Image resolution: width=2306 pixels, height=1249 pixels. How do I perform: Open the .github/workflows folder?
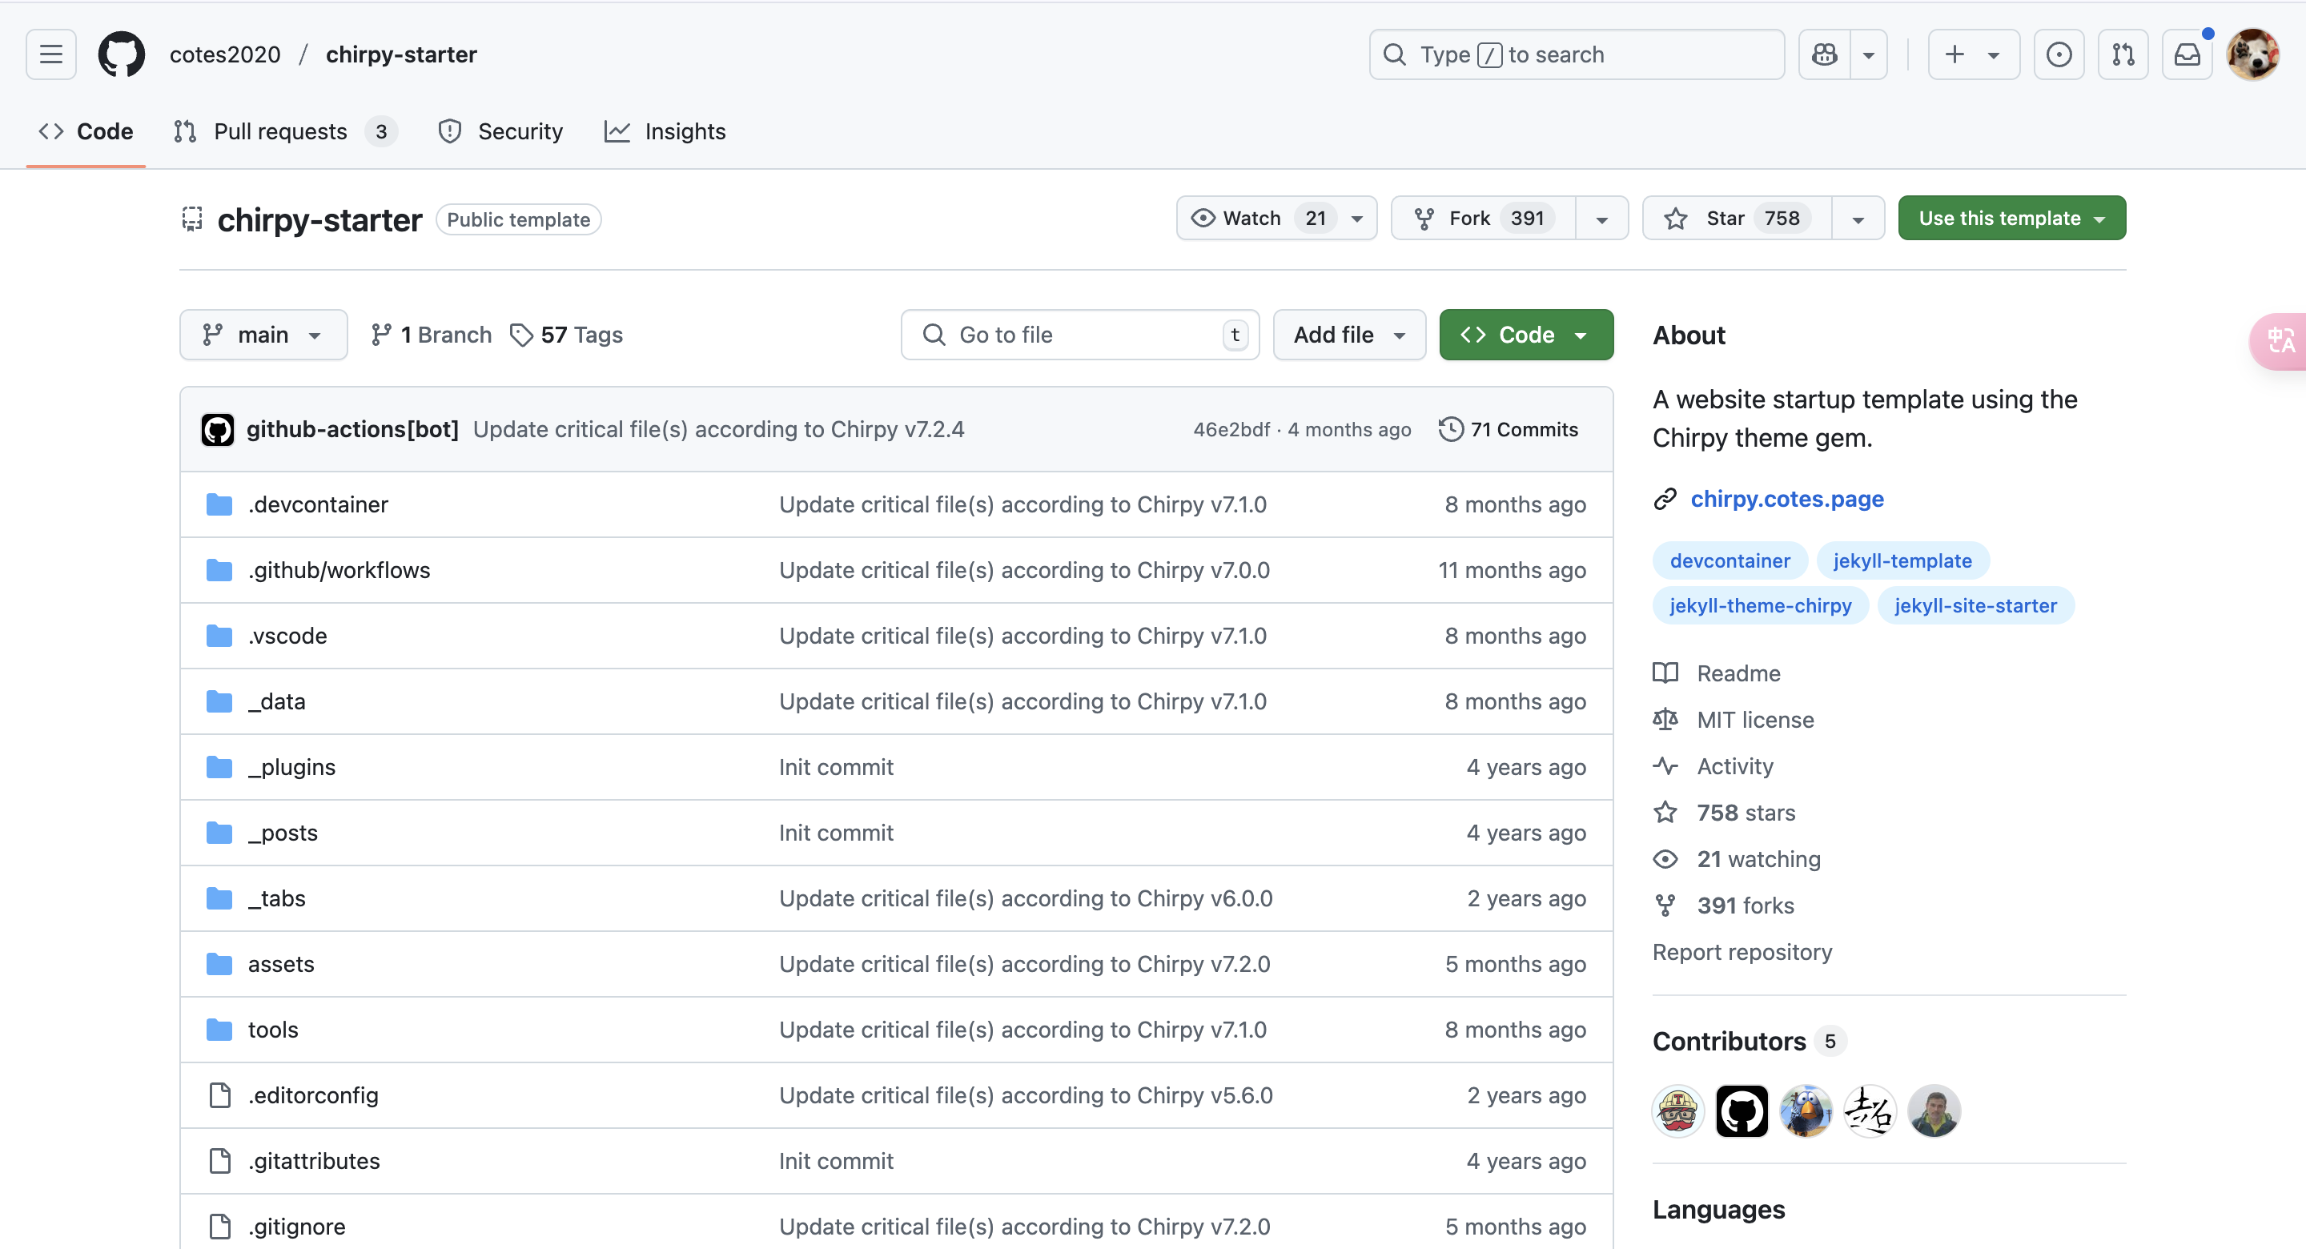tap(339, 570)
